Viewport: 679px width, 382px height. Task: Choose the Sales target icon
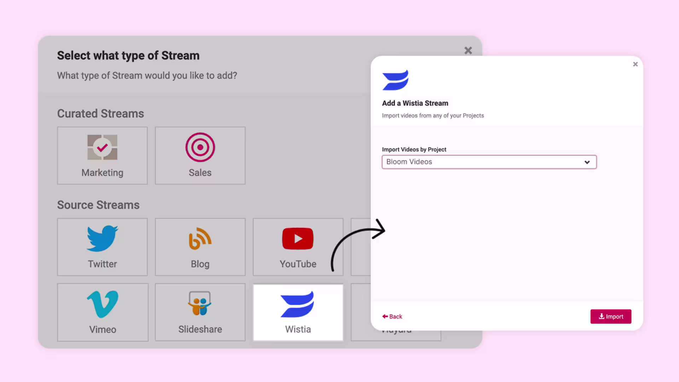point(200,147)
